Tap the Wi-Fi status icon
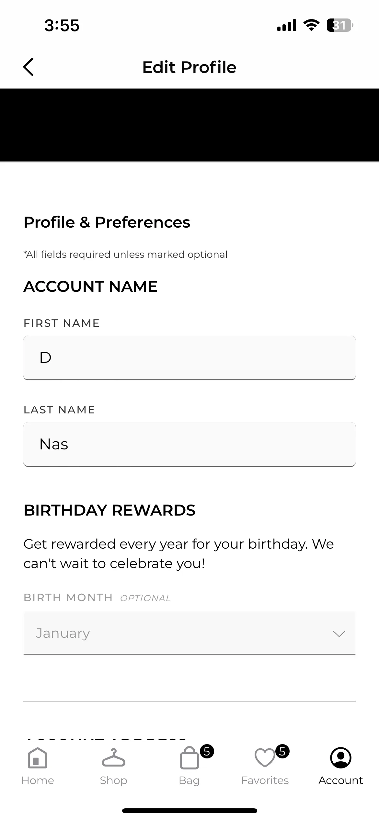This screenshot has height=821, width=379. click(x=311, y=25)
